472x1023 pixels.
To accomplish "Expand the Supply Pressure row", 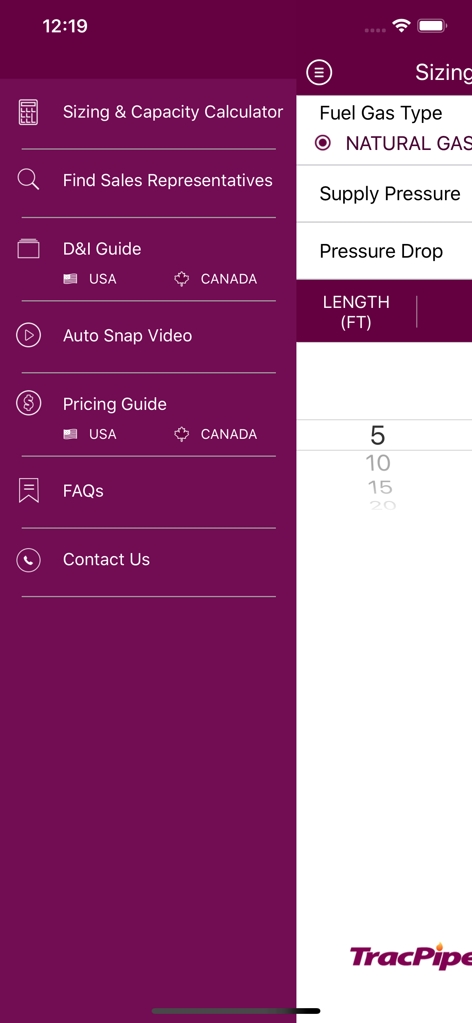I will (x=390, y=193).
